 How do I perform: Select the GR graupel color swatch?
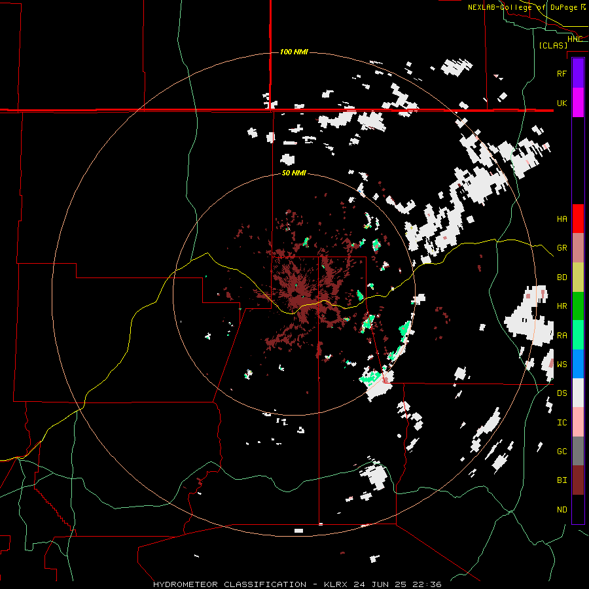click(578, 248)
